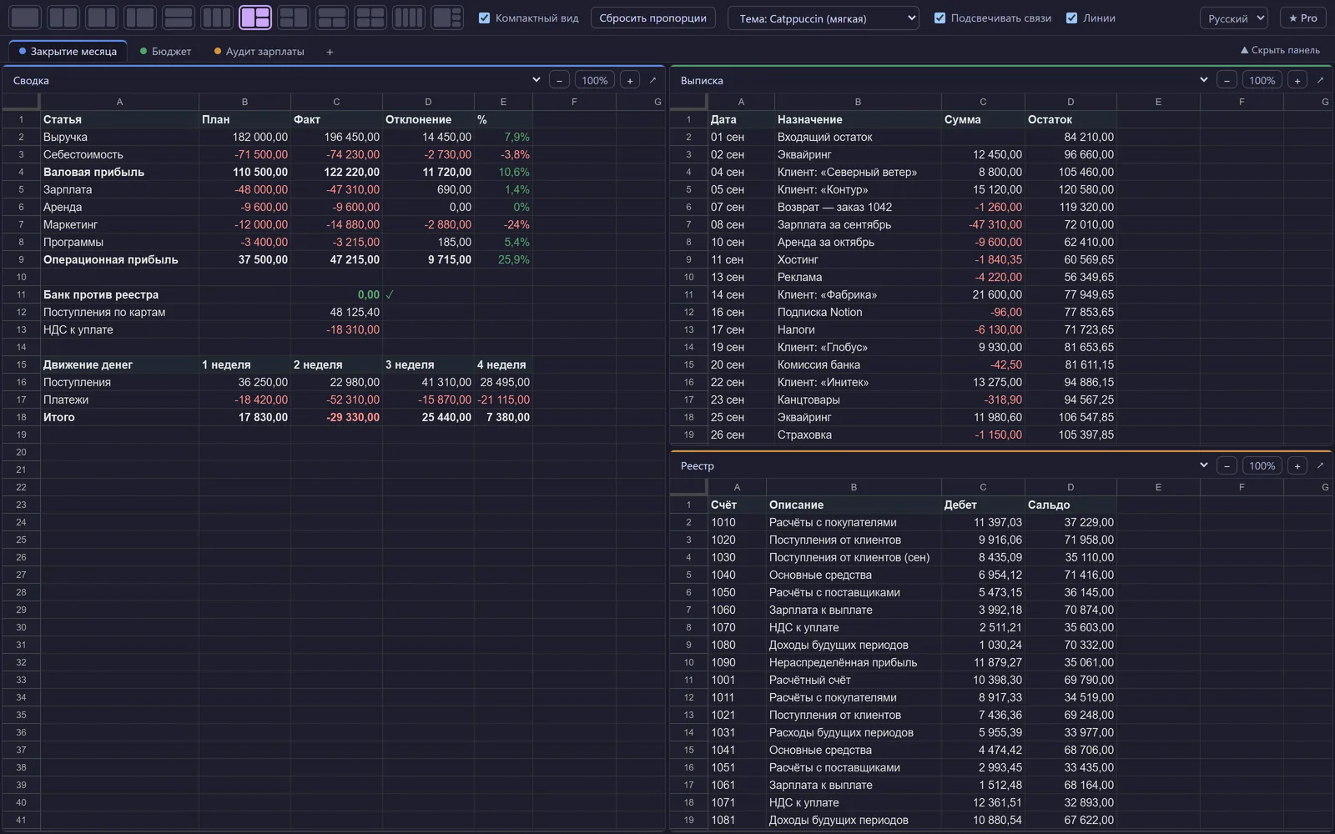This screenshot has width=1335, height=834.
Task: Pick layout with wide left, narrow right column
Action: click(102, 18)
